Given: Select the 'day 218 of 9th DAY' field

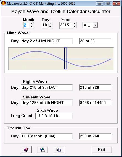Looking at the screenshot, I should pos(47,88).
